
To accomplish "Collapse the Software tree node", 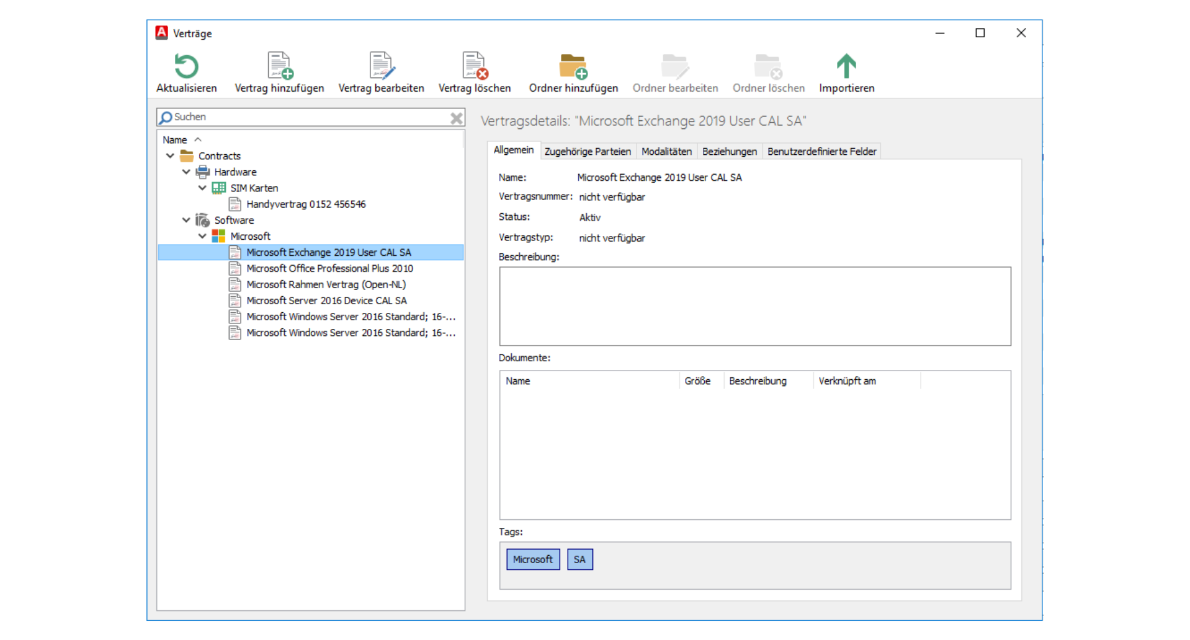I will coord(186,220).
